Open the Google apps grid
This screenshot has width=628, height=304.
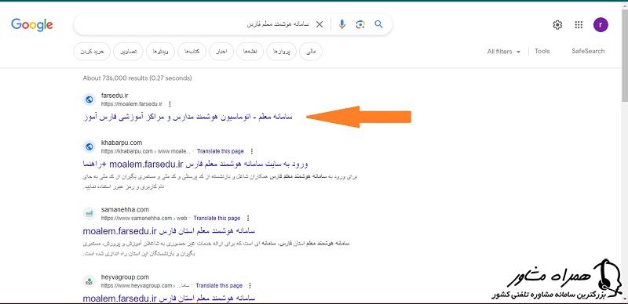pyautogui.click(x=579, y=25)
